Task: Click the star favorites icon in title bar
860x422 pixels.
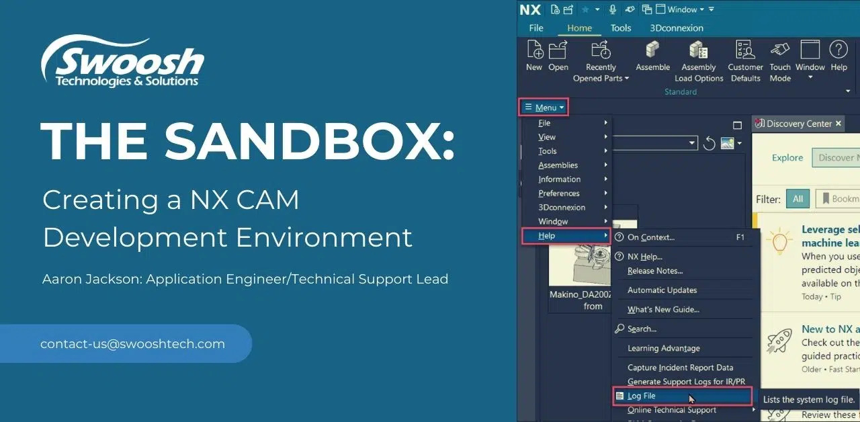Action: click(586, 9)
